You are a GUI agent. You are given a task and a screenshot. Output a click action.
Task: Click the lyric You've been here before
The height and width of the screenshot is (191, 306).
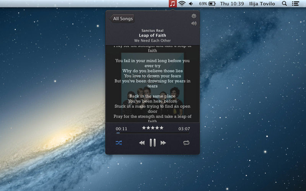pyautogui.click(x=152, y=101)
